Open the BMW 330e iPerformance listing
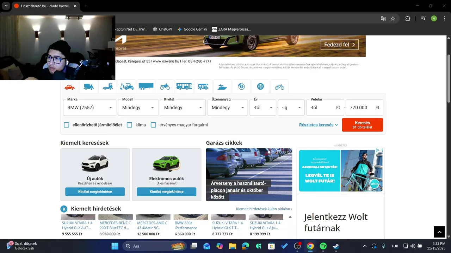The height and width of the screenshot is (253, 451). [x=186, y=225]
